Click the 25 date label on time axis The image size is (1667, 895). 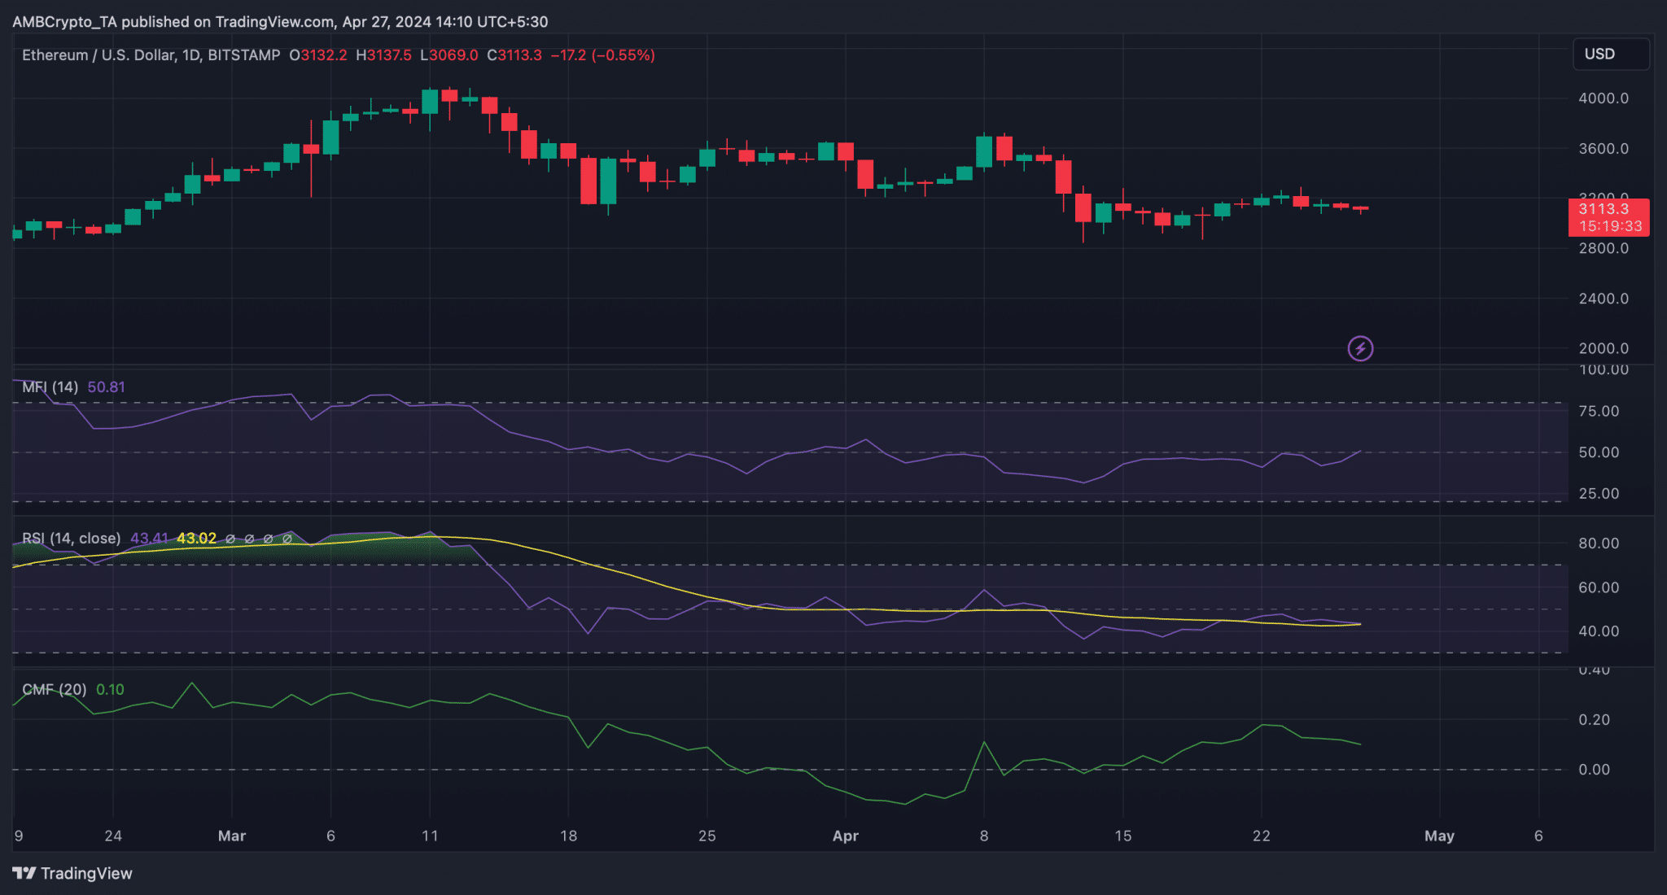707,836
